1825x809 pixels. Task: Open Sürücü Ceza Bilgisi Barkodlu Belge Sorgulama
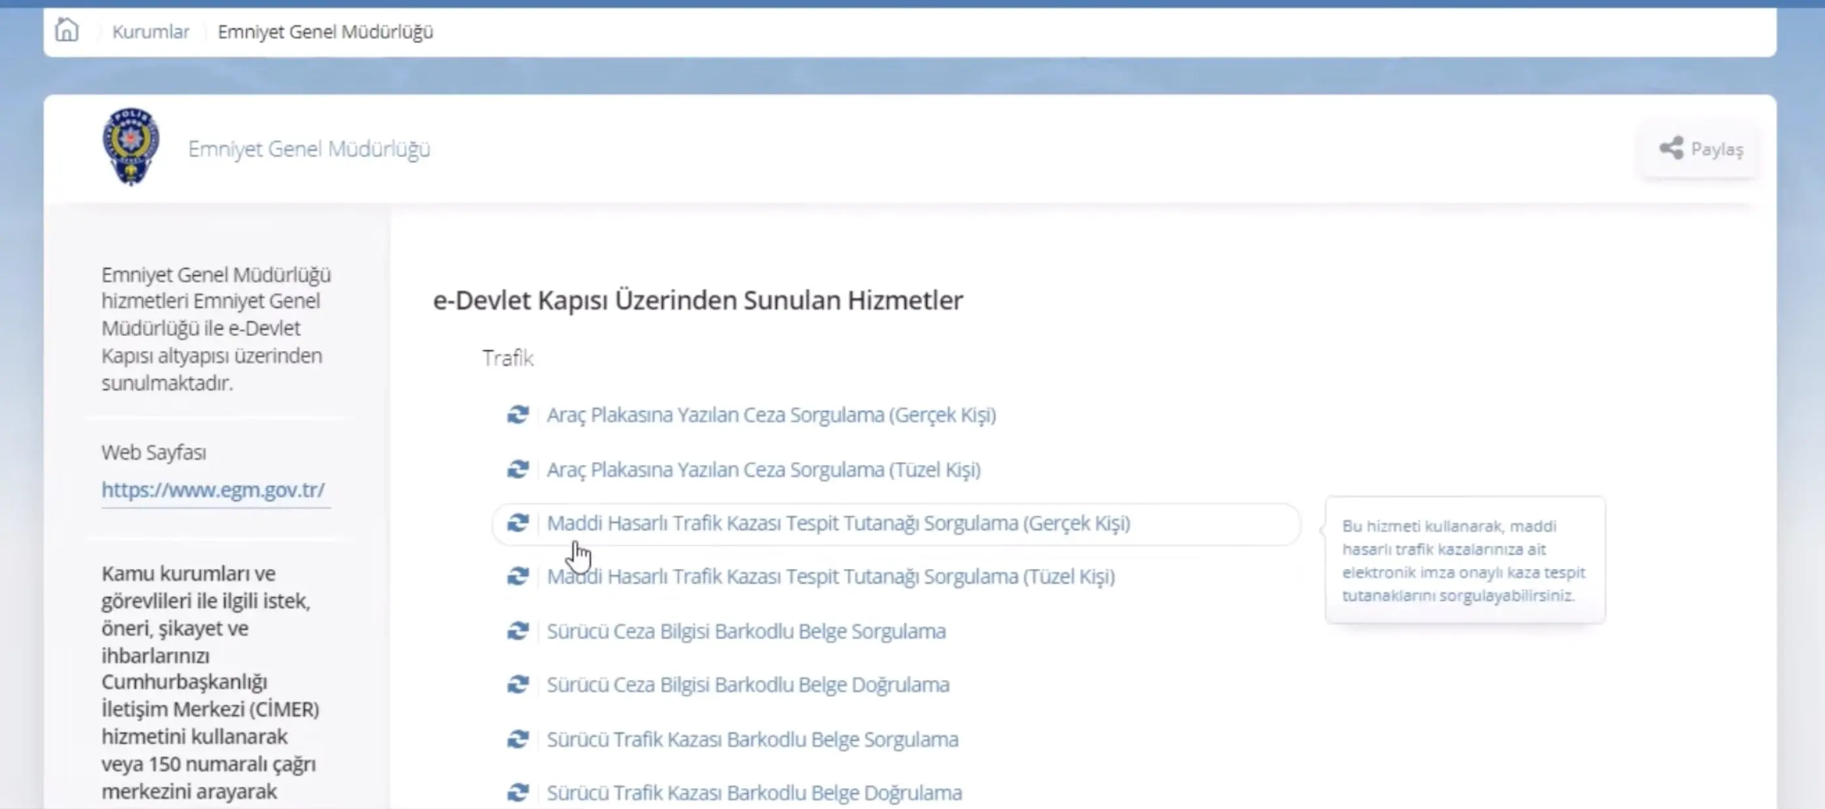coord(748,631)
